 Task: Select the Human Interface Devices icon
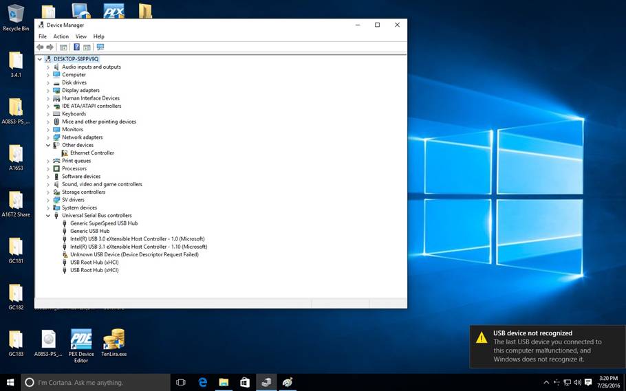(56, 98)
